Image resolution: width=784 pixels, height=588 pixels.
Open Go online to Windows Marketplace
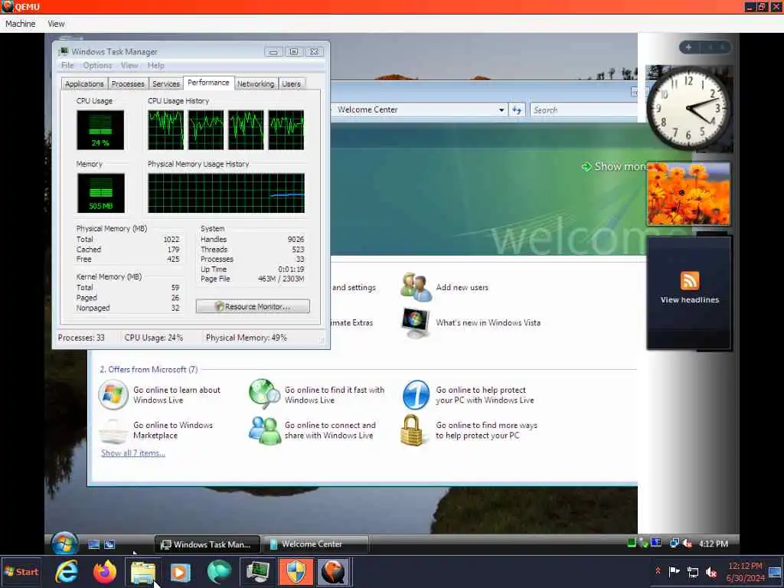coord(156,430)
